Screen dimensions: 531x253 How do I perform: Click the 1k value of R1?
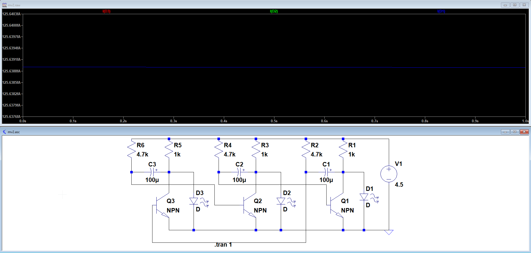click(x=352, y=155)
